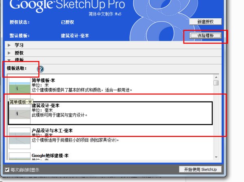The width and height of the screenshot is (244, 182).
Task: Open the 学习 section header
Action: click(113, 45)
